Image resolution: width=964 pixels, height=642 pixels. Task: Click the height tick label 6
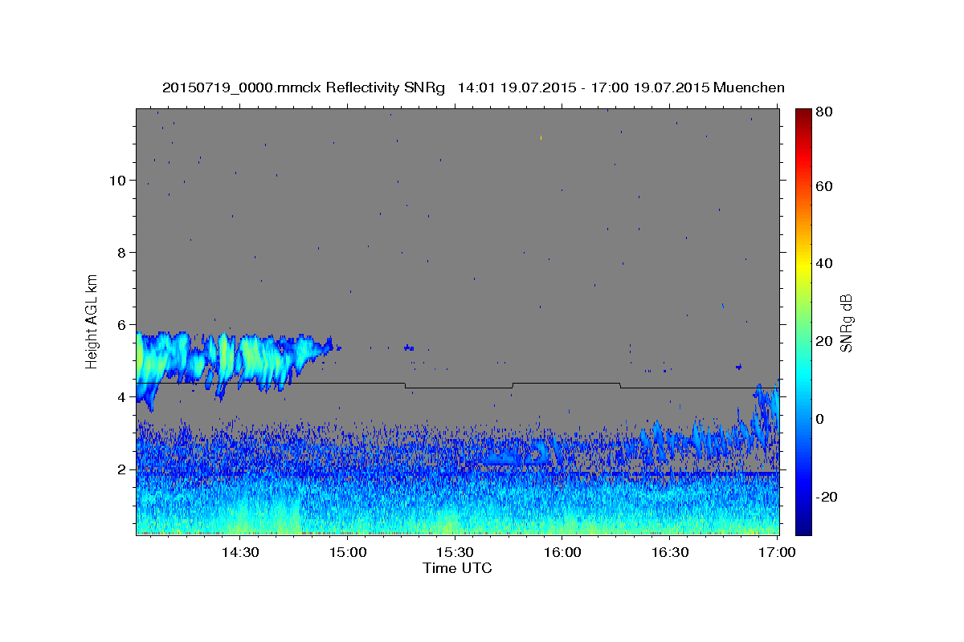click(120, 325)
